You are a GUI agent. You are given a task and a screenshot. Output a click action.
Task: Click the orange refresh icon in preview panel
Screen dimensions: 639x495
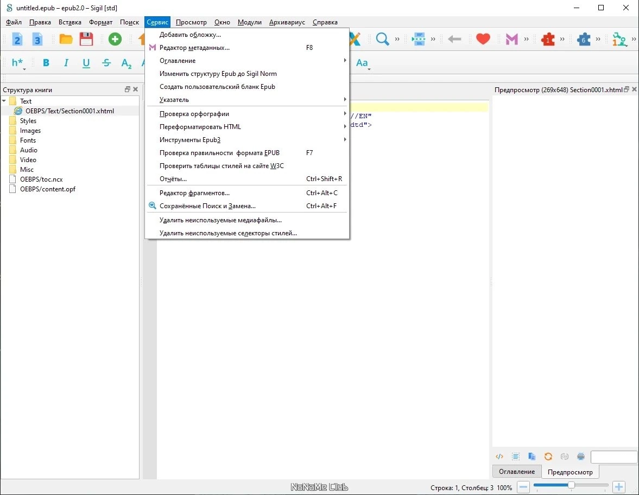(548, 457)
